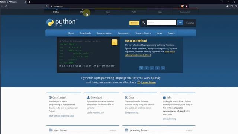Click the Latest News icon
This screenshot has width=238, height=134.
click(x=51, y=130)
